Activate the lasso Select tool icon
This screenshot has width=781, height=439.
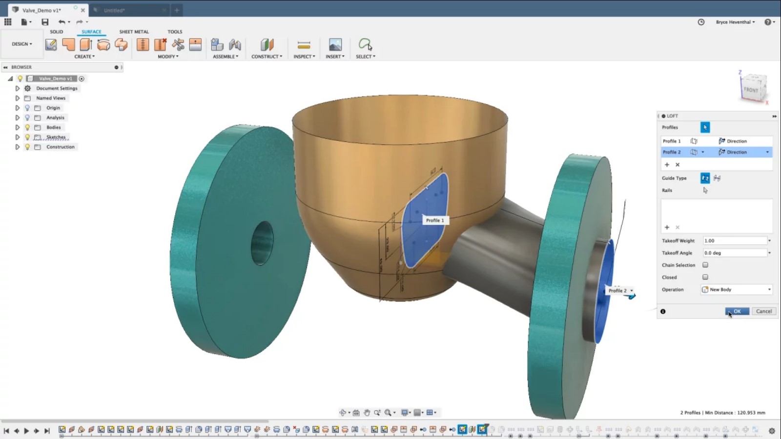click(x=365, y=44)
